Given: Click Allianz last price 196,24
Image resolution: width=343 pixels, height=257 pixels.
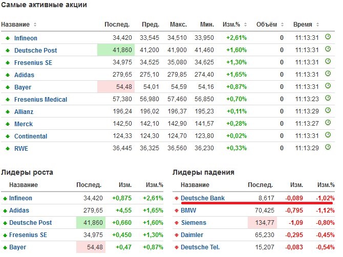Looking at the screenshot, I should tap(122, 111).
